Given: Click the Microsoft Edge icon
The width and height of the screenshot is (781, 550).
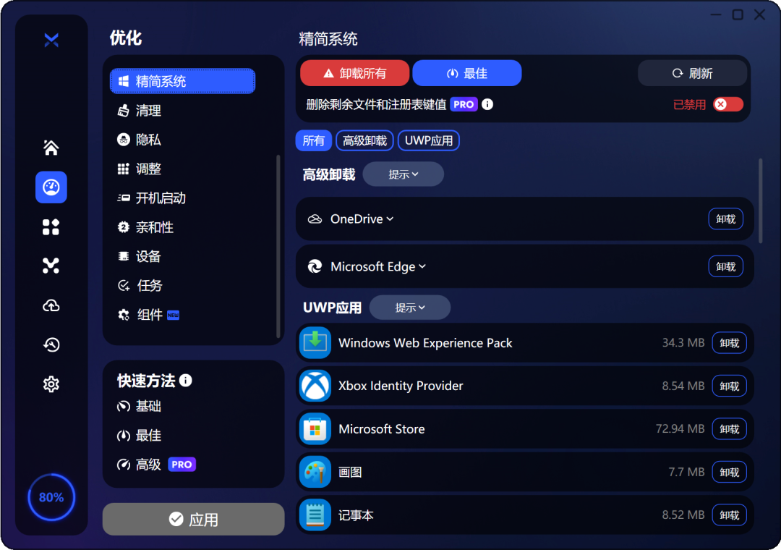Looking at the screenshot, I should click(x=315, y=266).
